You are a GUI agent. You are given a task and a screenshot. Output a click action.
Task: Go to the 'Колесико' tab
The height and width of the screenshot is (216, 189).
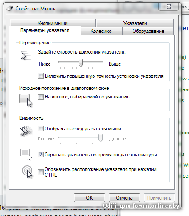101,31
